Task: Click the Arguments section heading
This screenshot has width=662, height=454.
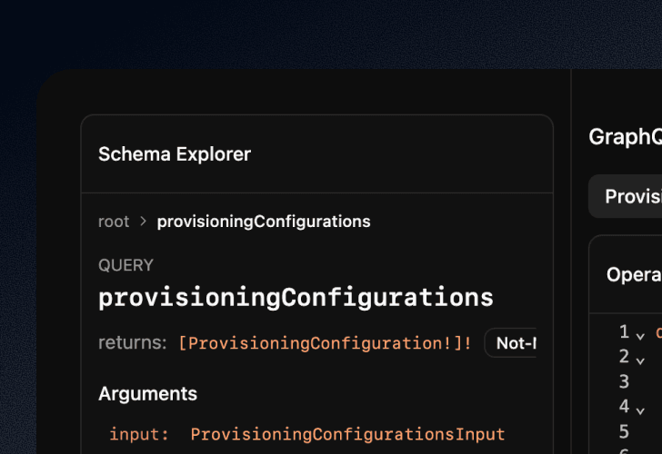Action: tap(147, 394)
